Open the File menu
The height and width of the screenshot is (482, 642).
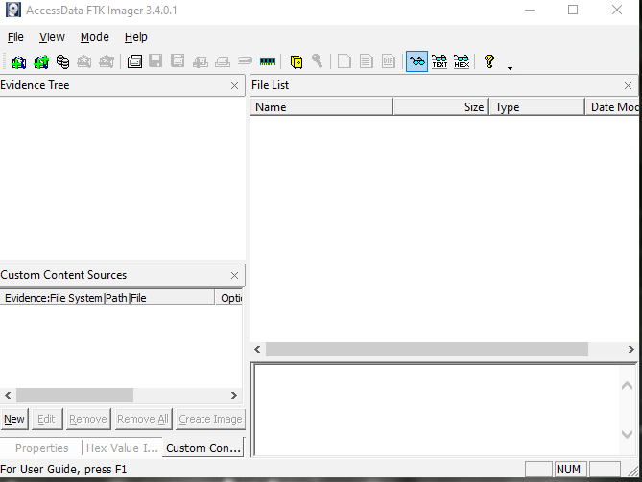tap(15, 37)
